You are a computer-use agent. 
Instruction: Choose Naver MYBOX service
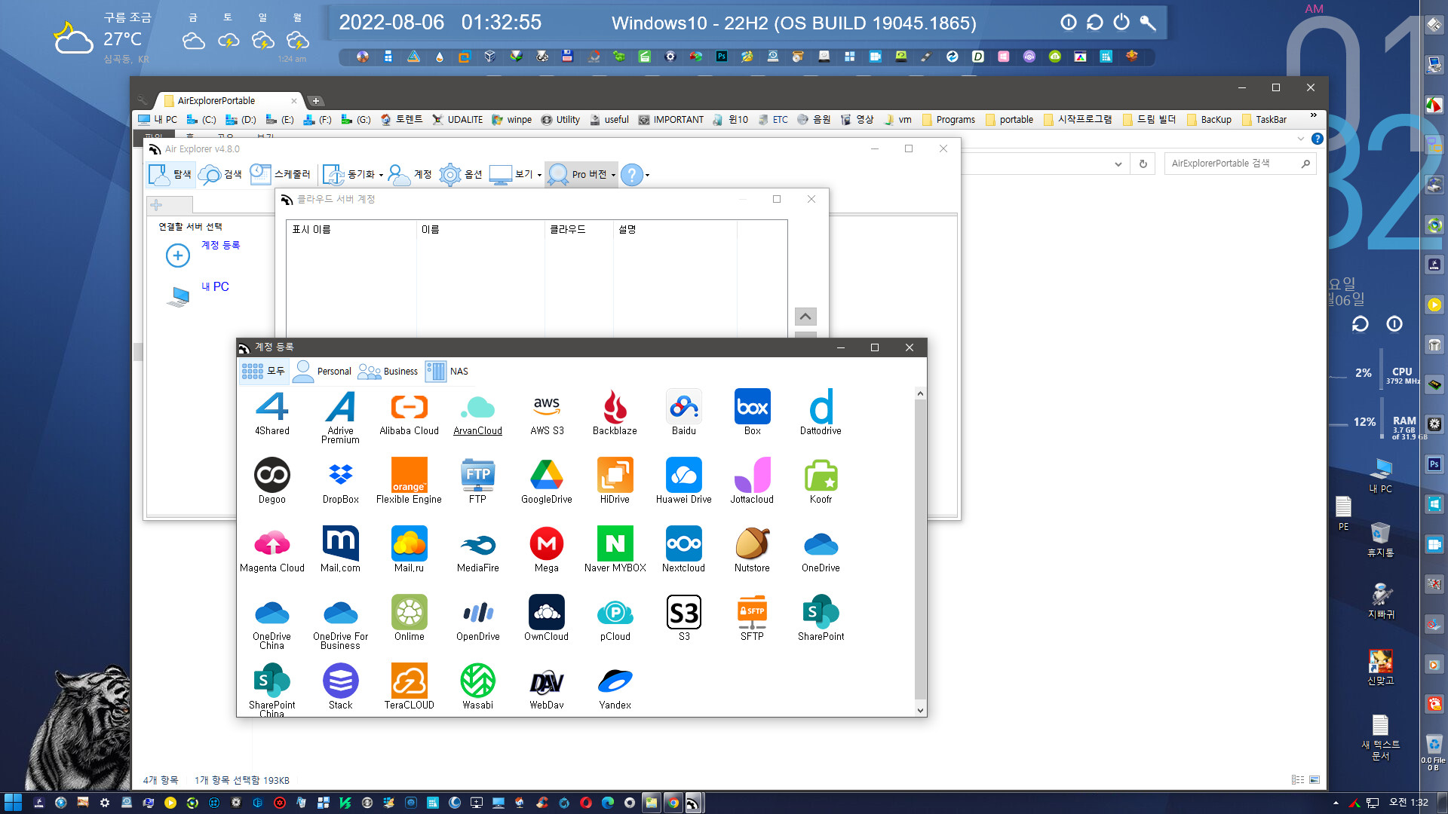tap(615, 550)
